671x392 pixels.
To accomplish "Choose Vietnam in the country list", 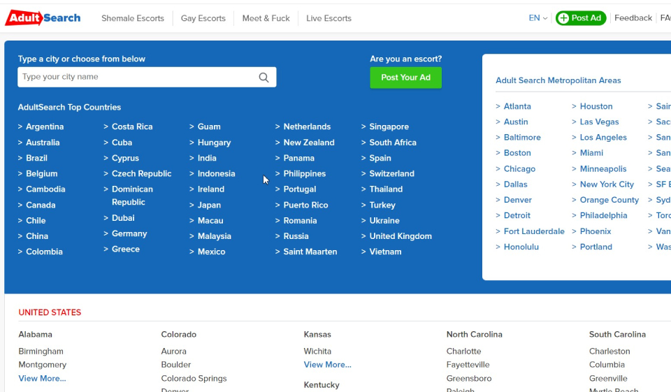I will tap(385, 252).
